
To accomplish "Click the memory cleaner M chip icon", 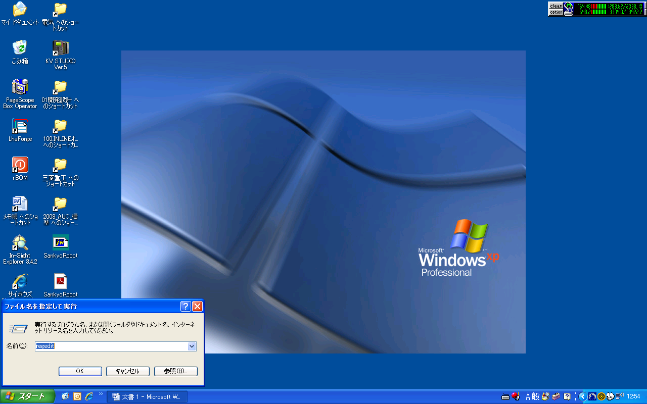I will tap(569, 9).
